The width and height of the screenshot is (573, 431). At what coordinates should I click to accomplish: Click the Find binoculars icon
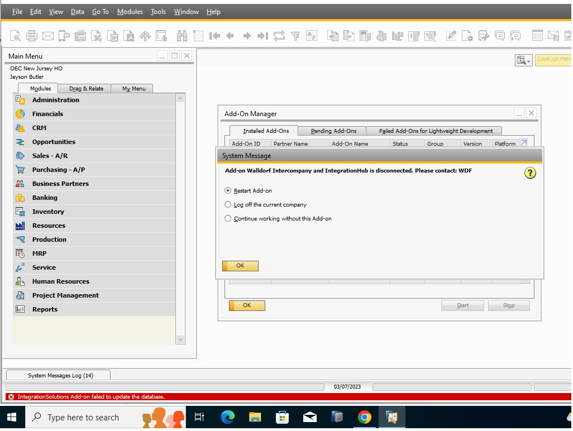pos(182,36)
